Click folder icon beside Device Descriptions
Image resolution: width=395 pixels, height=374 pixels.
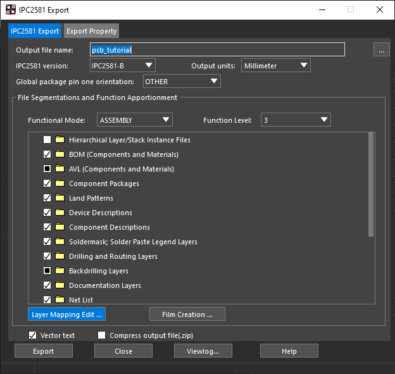(60, 212)
